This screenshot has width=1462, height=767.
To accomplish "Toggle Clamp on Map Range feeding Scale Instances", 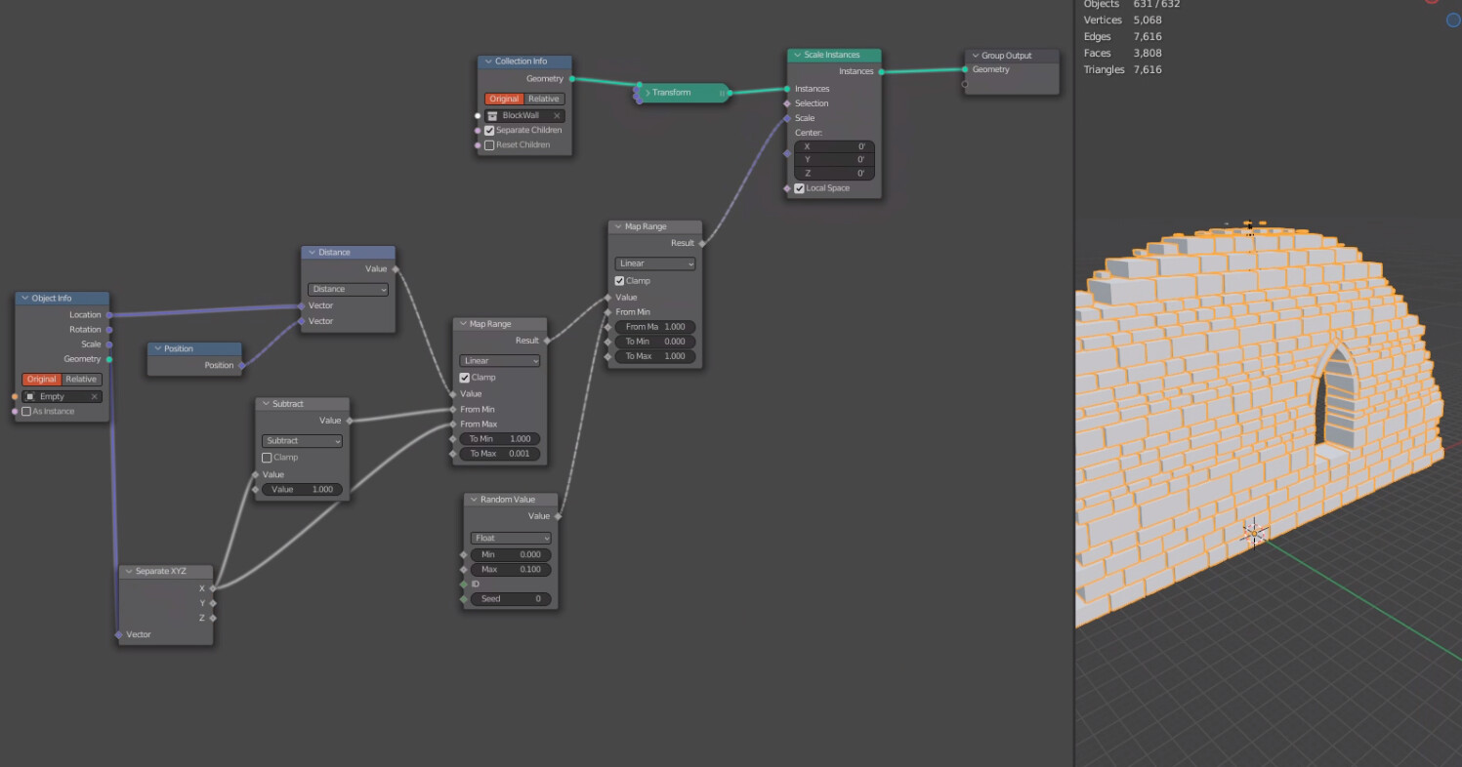I will 619,281.
